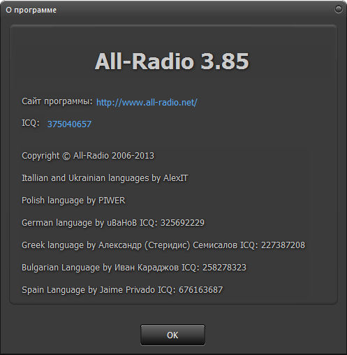Close the About dialog with the round button
Image resolution: width=347 pixels, height=355 pixels.
point(338,9)
